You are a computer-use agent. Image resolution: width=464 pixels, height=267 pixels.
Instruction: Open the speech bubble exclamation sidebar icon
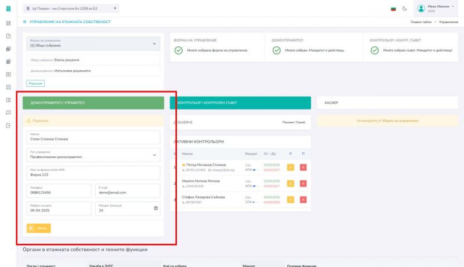(8, 112)
